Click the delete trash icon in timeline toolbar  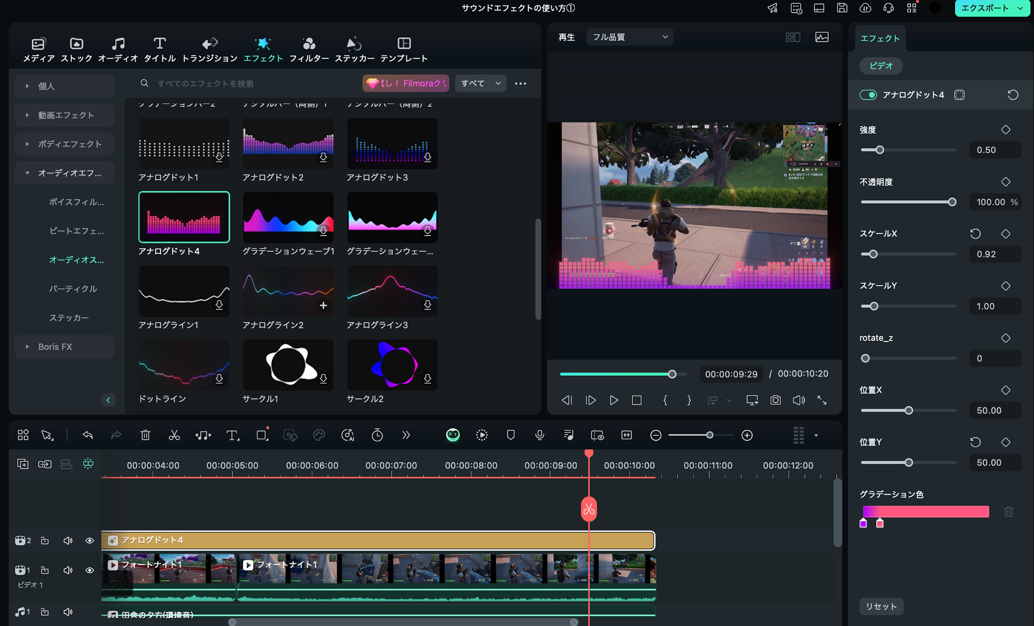145,435
